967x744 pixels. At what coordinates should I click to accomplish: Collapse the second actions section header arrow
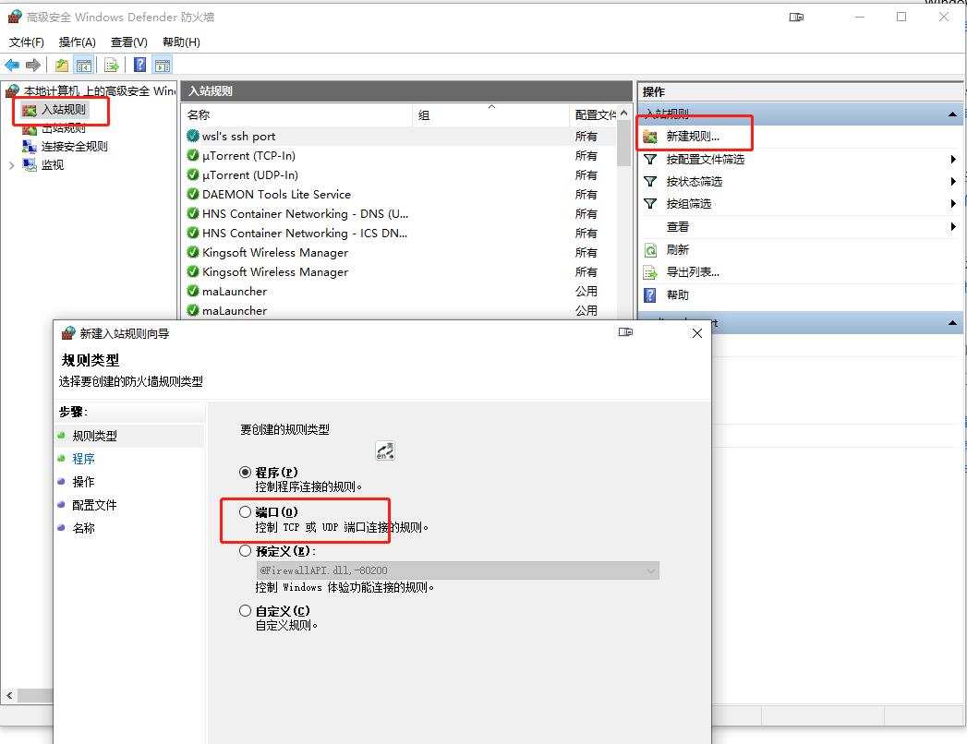click(x=952, y=323)
